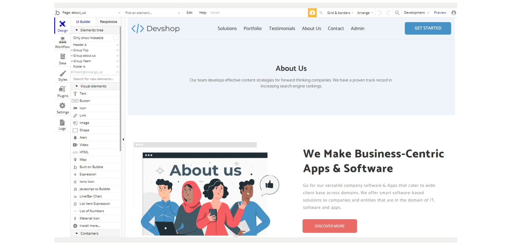Screen dimensions: 512x244
Task: Enable the Only show hideable checkbox
Action: tap(116, 38)
